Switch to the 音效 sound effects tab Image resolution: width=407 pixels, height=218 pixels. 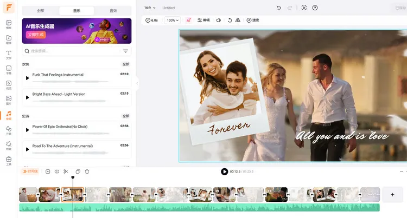pyautogui.click(x=113, y=11)
